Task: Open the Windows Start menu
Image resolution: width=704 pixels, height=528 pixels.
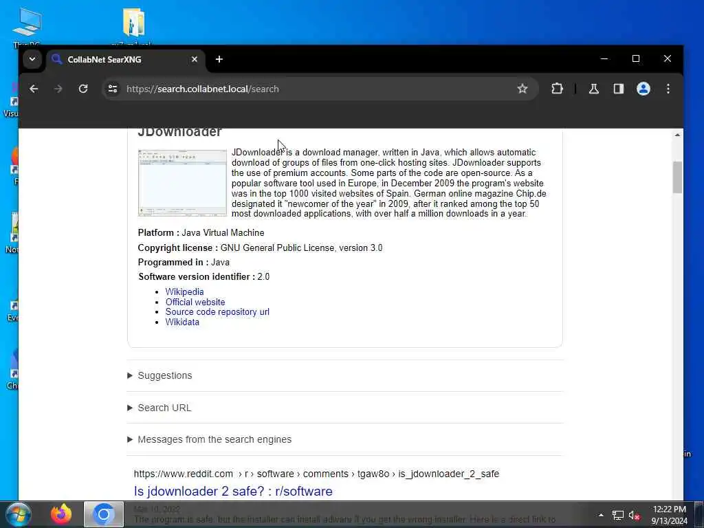Action: [18, 514]
